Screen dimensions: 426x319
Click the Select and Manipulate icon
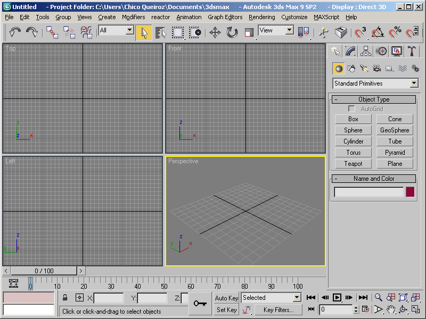click(323, 32)
